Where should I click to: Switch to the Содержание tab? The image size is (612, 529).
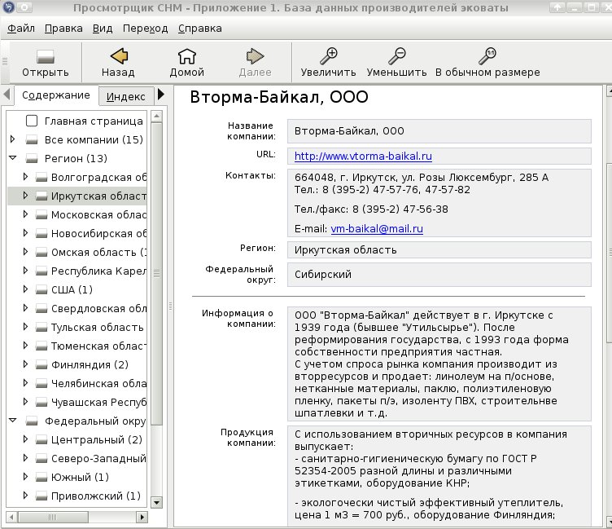coord(56,95)
